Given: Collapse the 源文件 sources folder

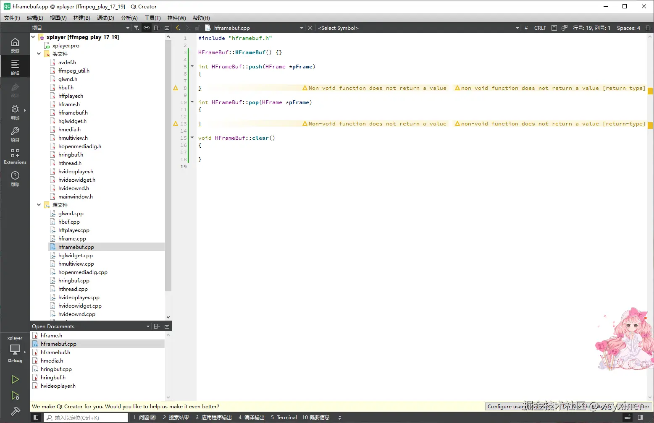Looking at the screenshot, I should [x=39, y=205].
